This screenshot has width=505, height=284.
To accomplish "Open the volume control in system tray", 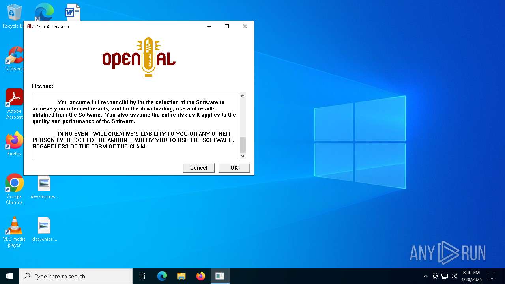I will click(454, 276).
